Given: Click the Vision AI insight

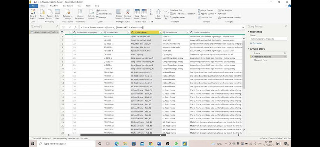Looking at the screenshot, I should [x=222, y=14].
